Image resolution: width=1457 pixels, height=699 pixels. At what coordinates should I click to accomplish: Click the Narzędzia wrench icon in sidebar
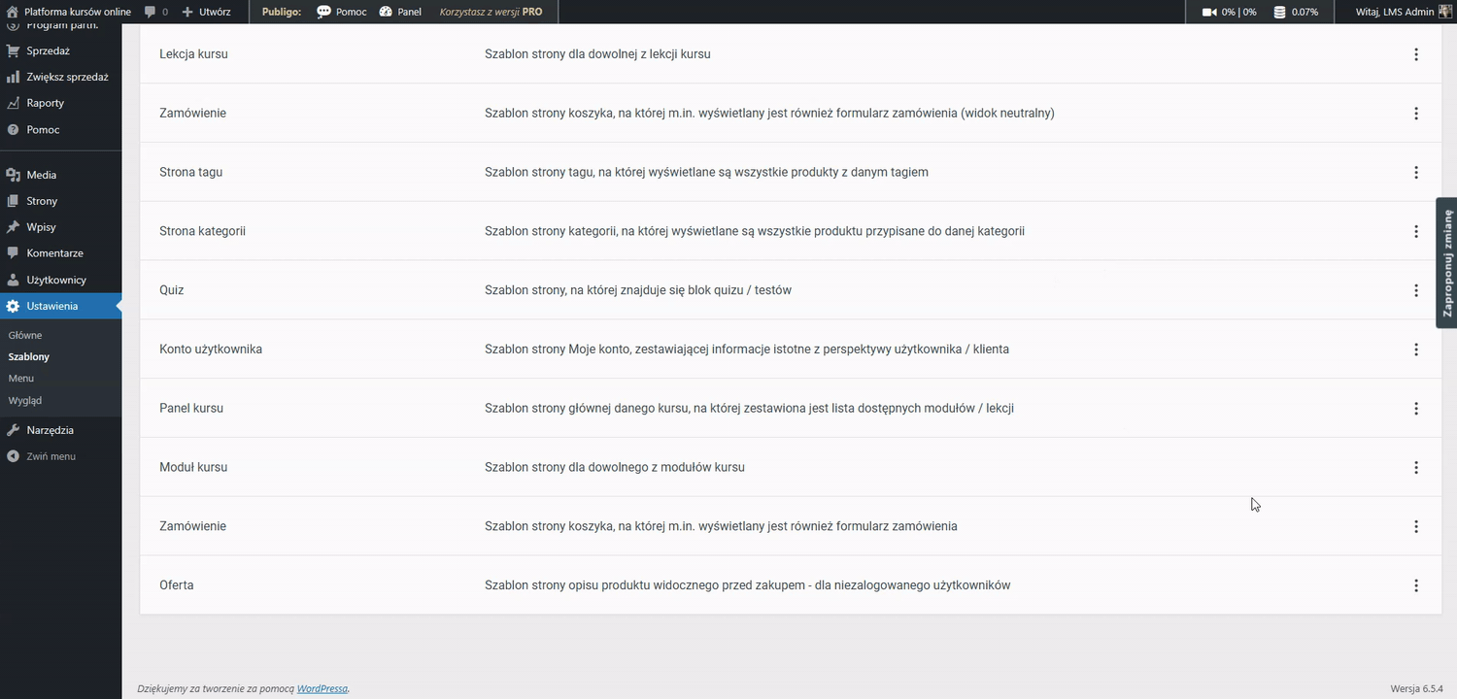pyautogui.click(x=13, y=430)
